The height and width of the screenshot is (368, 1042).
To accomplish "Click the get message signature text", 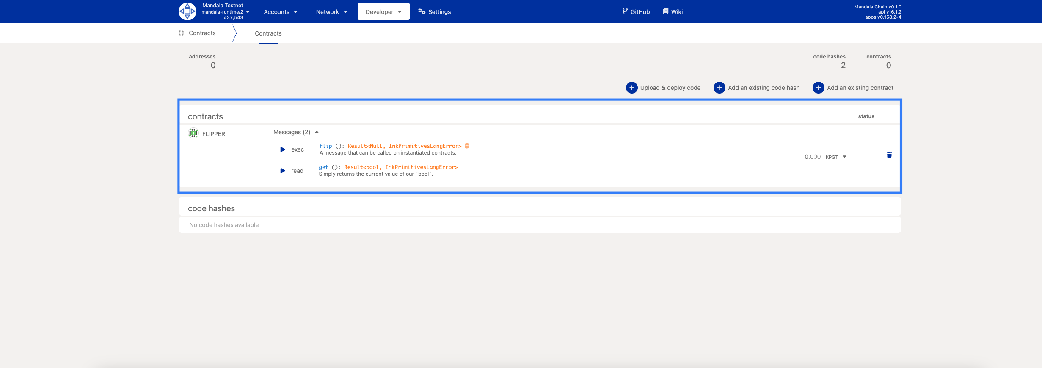I will [x=388, y=167].
